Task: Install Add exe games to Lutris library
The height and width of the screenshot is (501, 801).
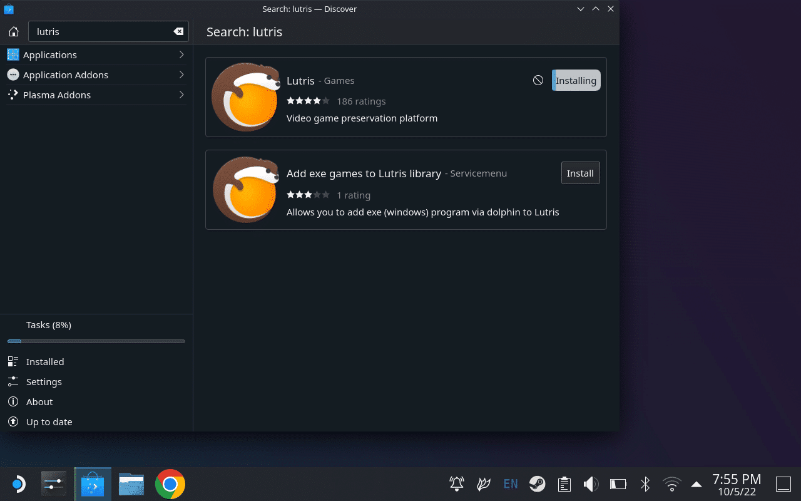Action: (x=580, y=173)
